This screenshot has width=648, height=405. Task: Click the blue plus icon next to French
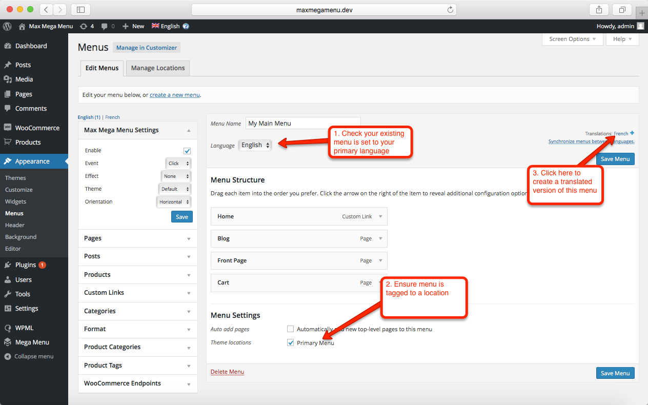tap(632, 133)
